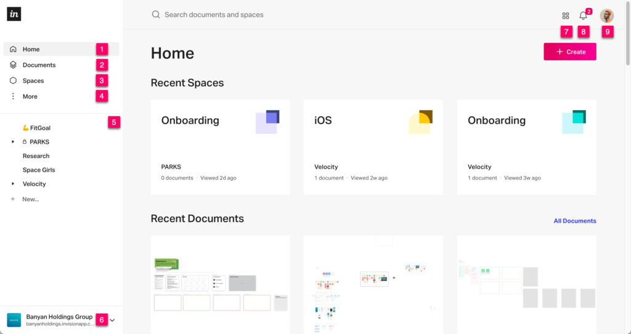631x334 pixels.
Task: Click the PARKS lock icon
Action: coord(25,142)
